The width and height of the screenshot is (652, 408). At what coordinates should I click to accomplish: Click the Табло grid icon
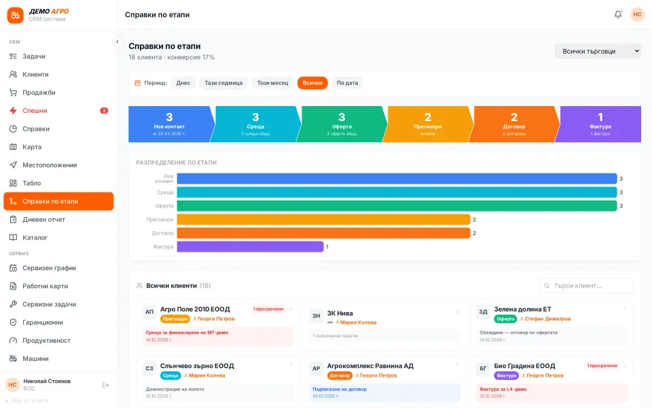pyautogui.click(x=14, y=183)
